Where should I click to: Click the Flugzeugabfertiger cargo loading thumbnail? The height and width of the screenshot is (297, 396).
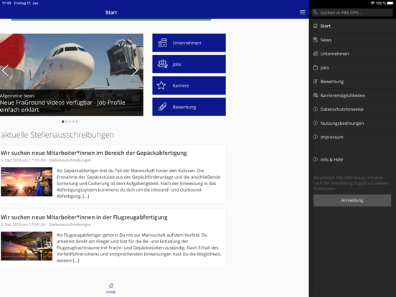point(27,246)
